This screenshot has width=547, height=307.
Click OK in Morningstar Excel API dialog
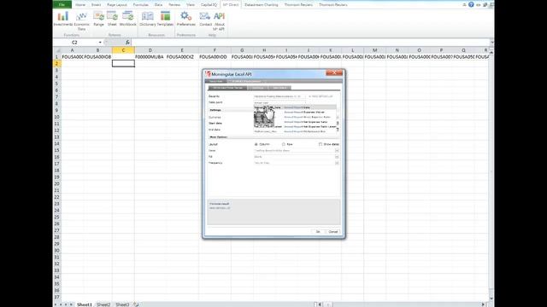tap(317, 231)
